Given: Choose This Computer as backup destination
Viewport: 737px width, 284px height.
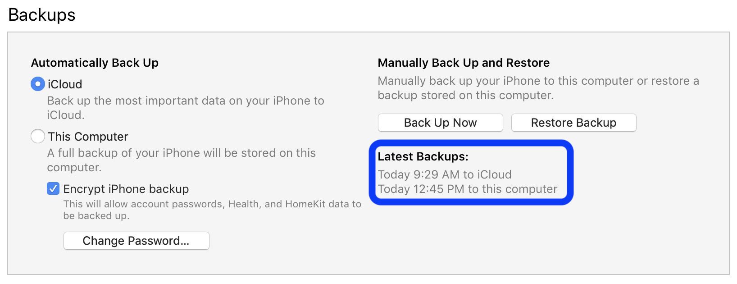Looking at the screenshot, I should click(38, 136).
